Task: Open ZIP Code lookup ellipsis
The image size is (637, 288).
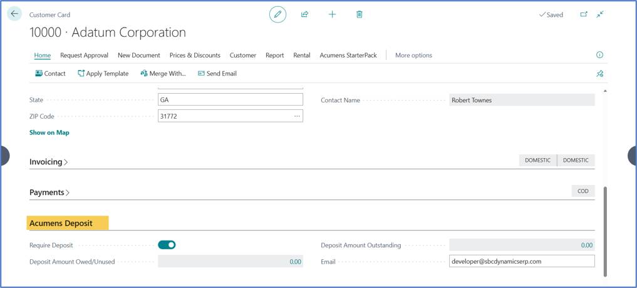Action: tap(297, 116)
